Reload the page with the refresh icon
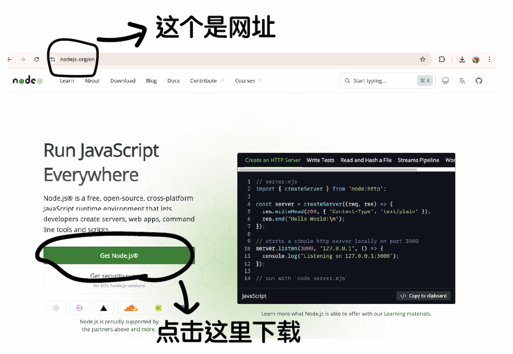 (x=36, y=59)
